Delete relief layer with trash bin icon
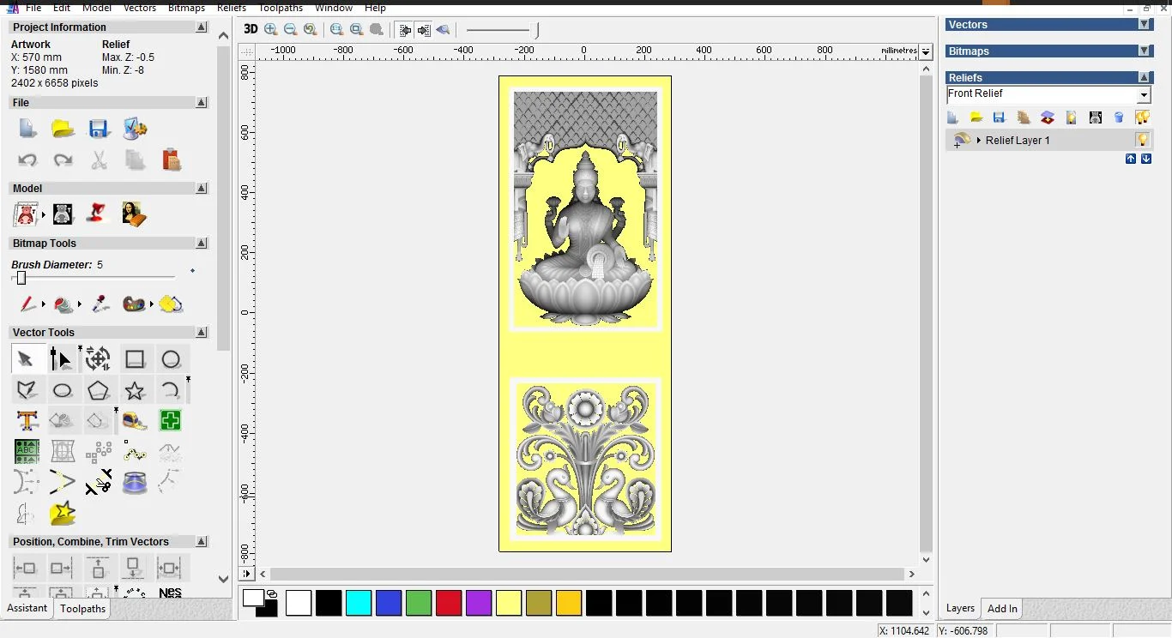 coord(1119,117)
